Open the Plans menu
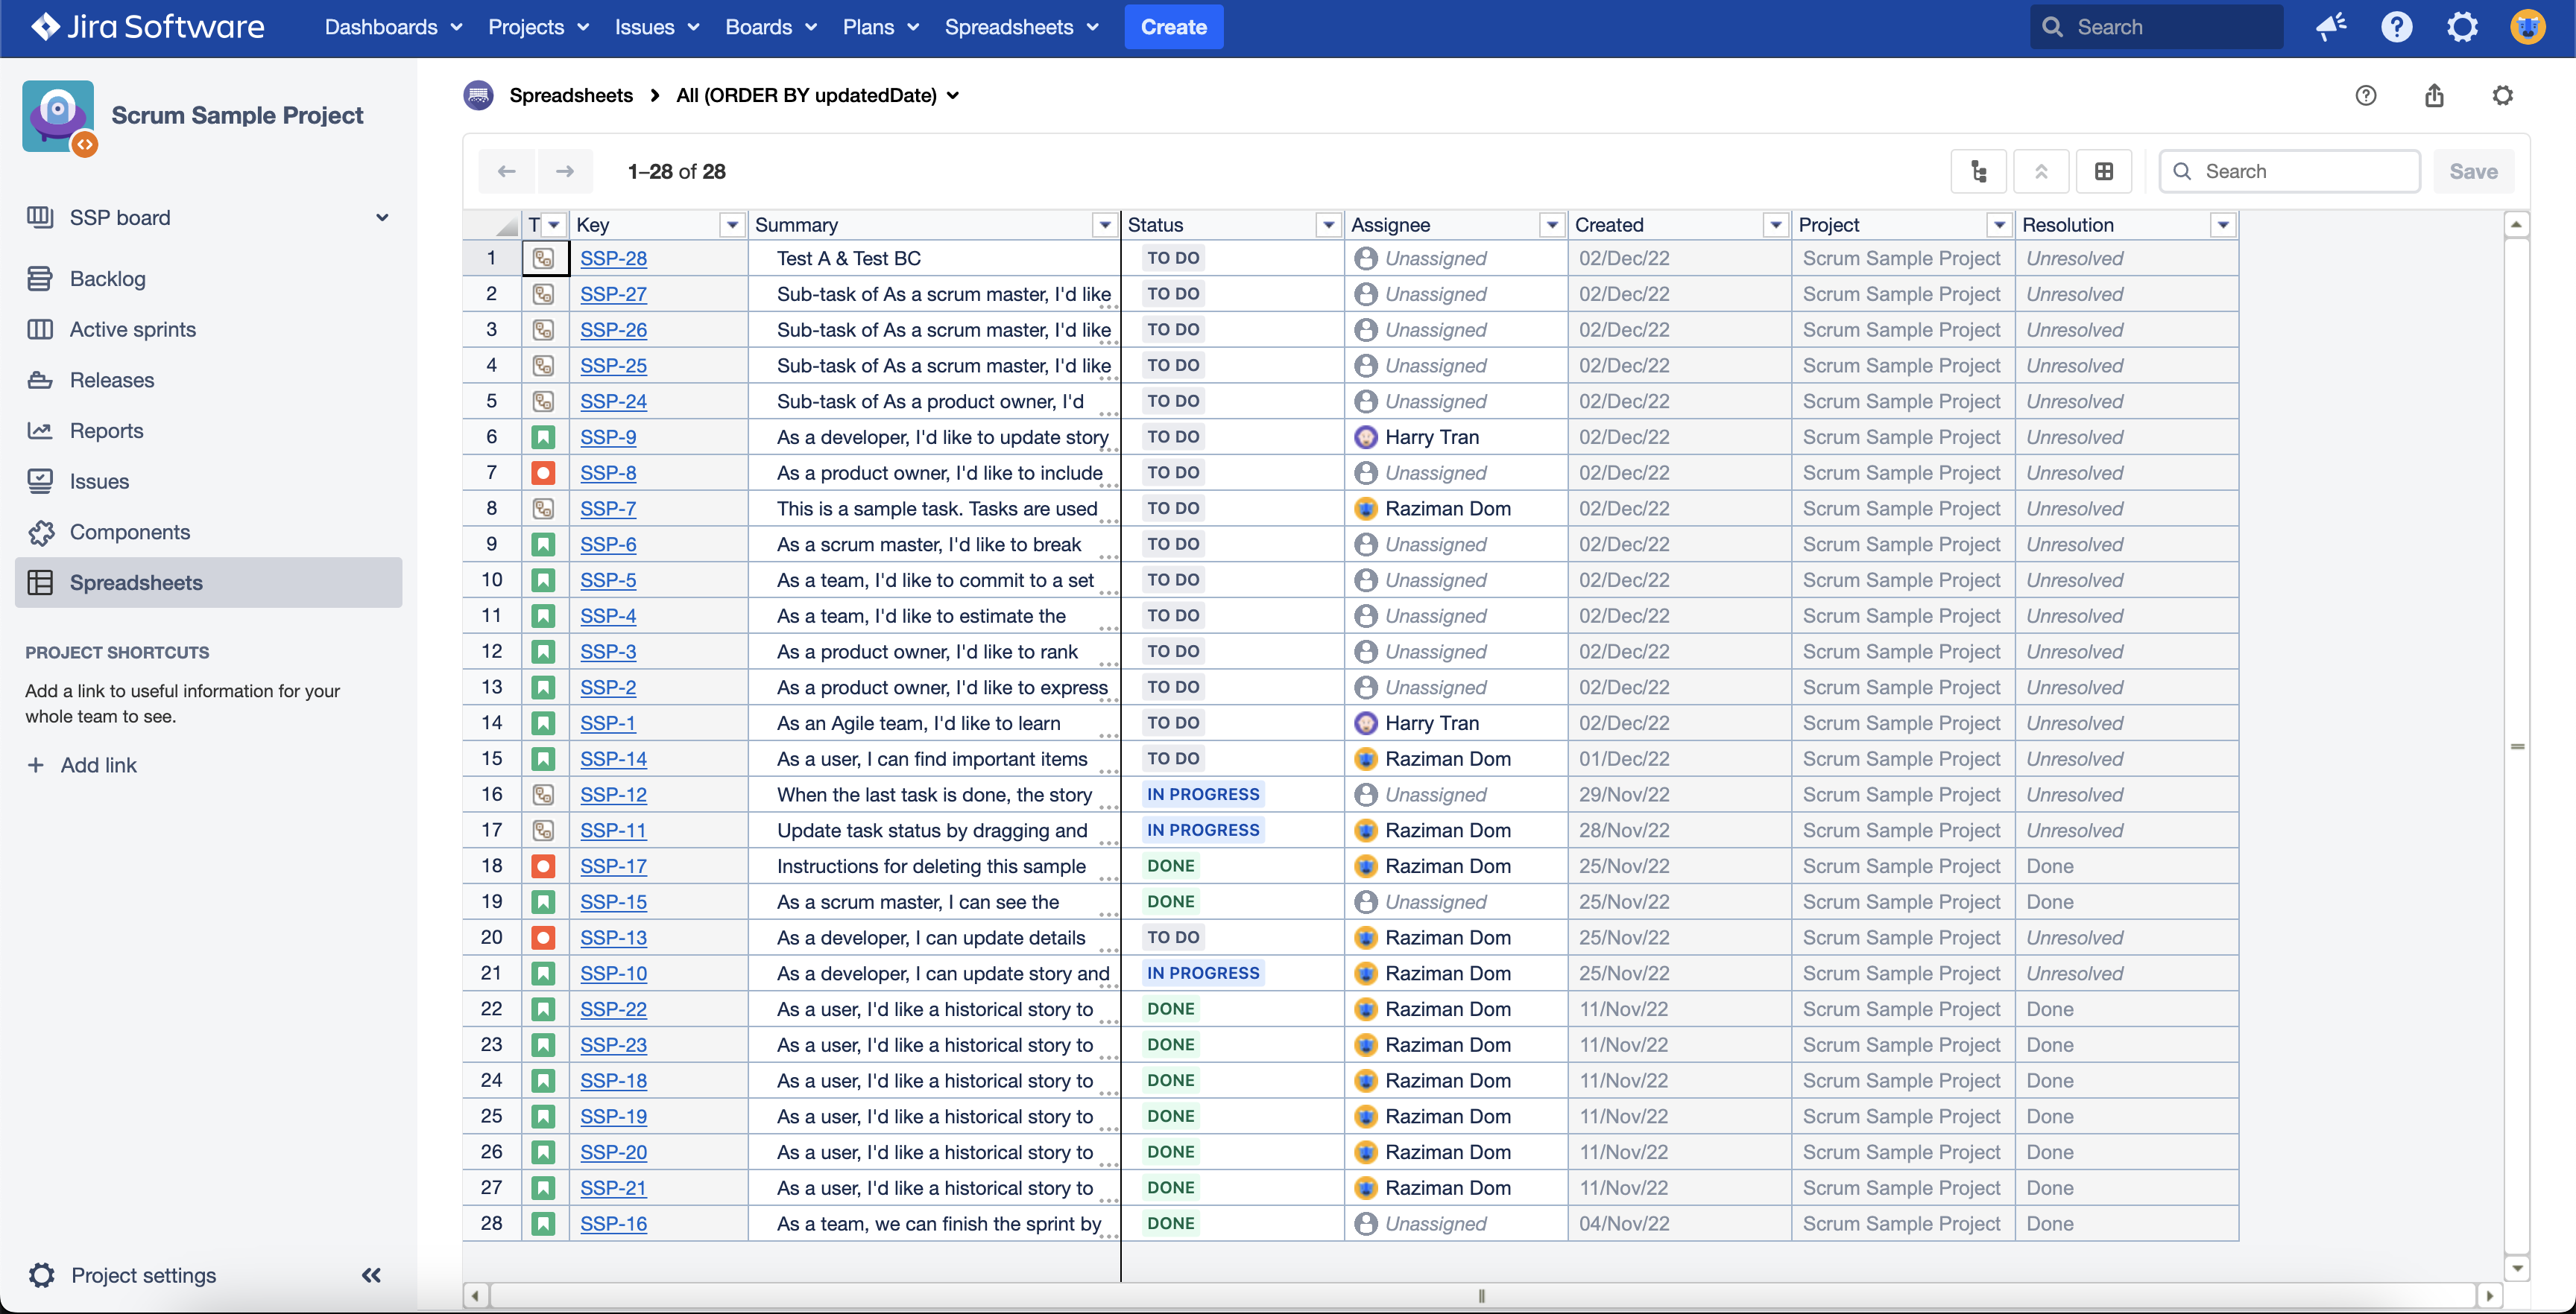The width and height of the screenshot is (2576, 1314). coord(879,27)
